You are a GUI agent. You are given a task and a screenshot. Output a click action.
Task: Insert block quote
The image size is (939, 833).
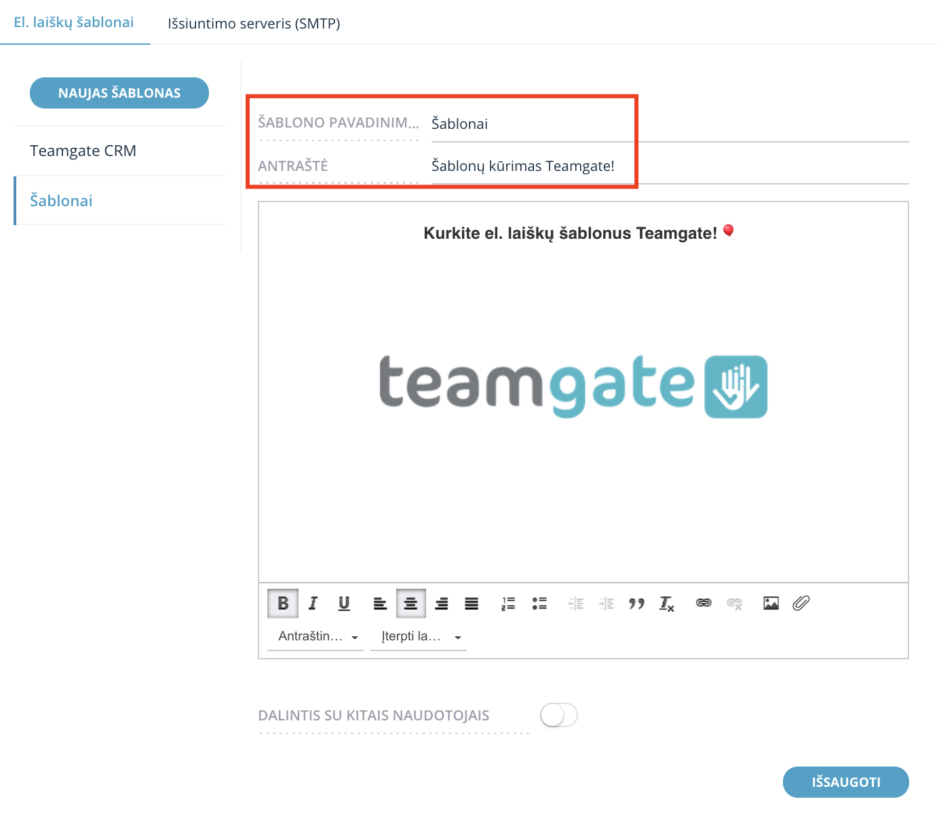pos(636,603)
